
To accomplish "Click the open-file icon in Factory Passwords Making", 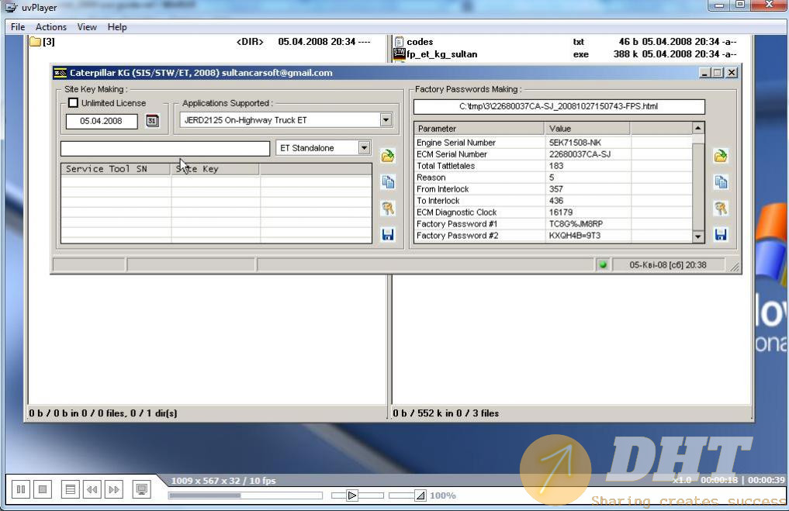I will (721, 156).
